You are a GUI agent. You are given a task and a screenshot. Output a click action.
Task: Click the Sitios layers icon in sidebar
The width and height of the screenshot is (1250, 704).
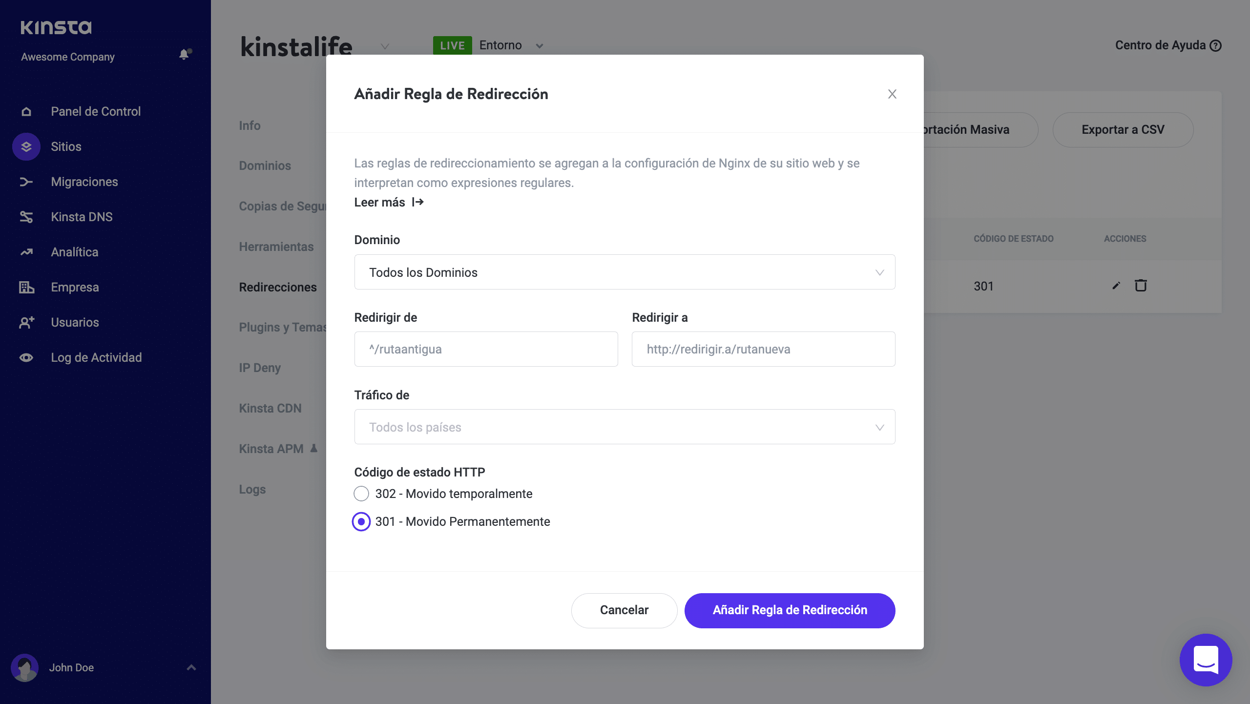26,146
